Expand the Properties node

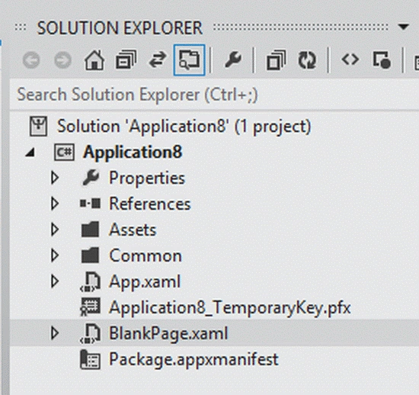click(55, 178)
